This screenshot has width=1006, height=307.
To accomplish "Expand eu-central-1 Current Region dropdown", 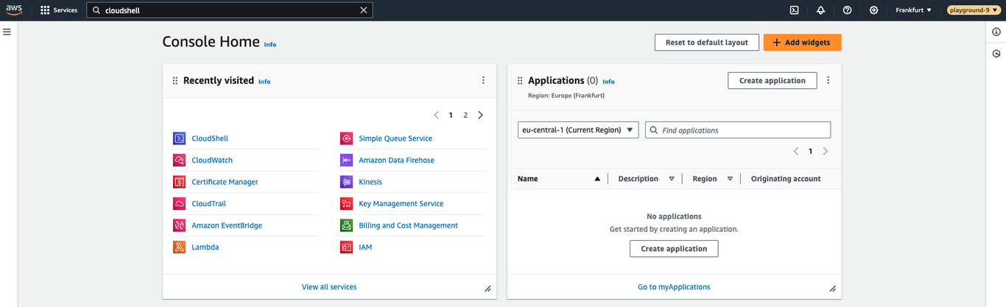I will coord(578,130).
